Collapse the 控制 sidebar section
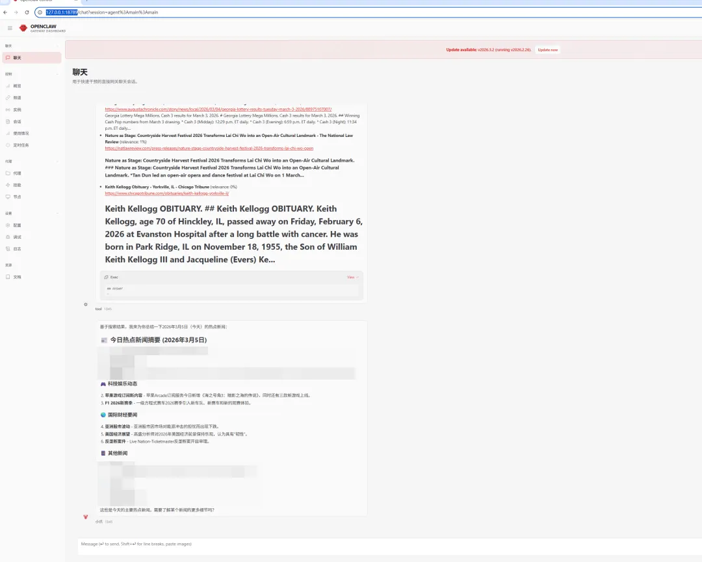This screenshot has height=562, width=702. point(32,74)
